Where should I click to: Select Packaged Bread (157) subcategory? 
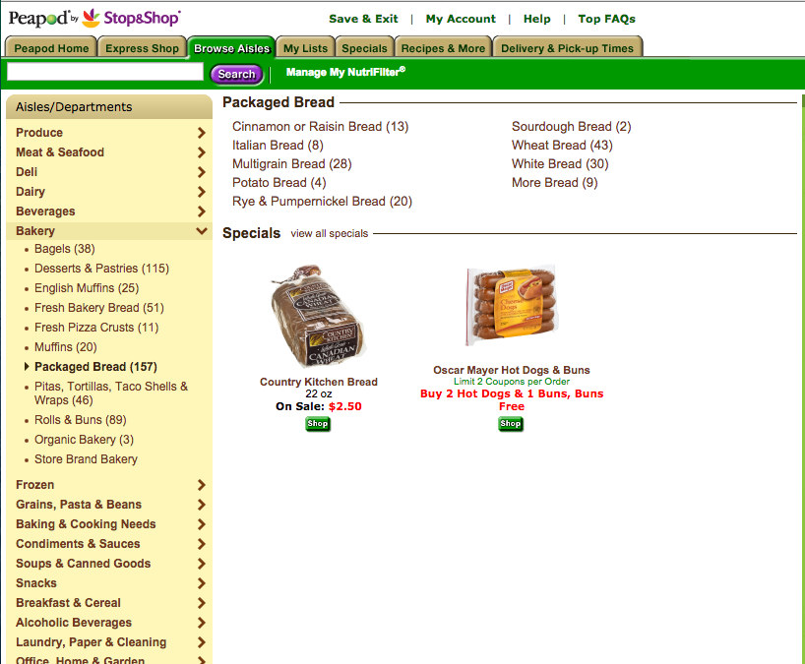[x=95, y=367]
